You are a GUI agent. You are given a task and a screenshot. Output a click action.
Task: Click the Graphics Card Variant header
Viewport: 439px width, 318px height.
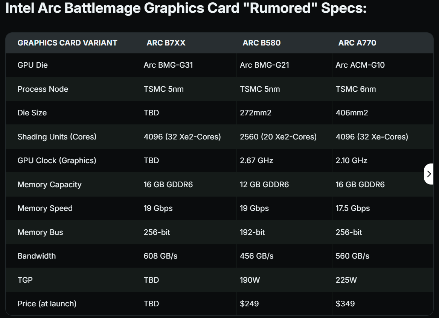67,43
